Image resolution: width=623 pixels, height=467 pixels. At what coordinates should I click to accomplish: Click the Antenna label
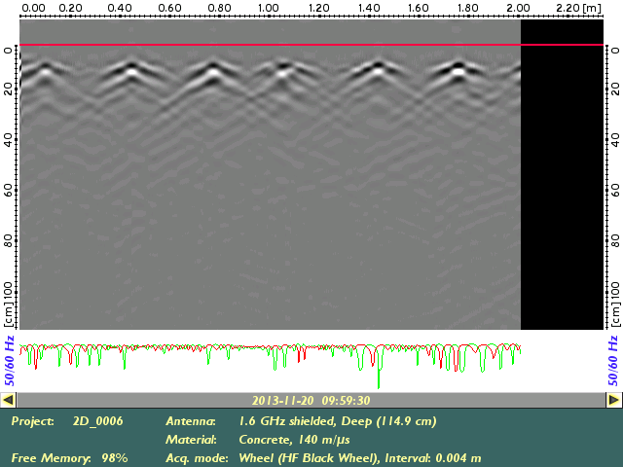point(191,421)
